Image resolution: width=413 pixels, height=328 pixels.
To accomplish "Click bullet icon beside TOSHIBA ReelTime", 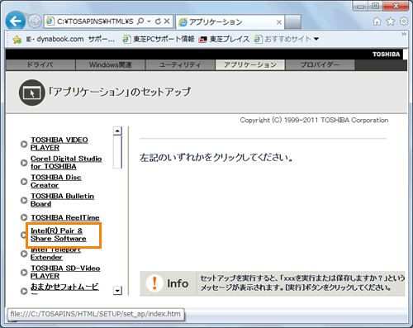I will click(x=24, y=217).
